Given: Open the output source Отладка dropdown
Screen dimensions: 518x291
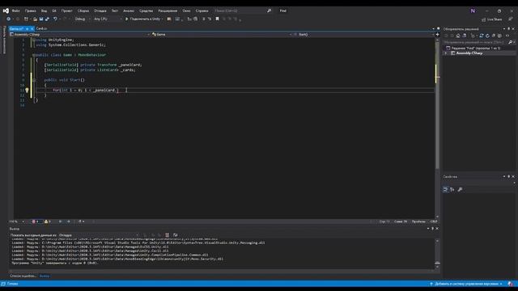Looking at the screenshot, I should pos(99,235).
